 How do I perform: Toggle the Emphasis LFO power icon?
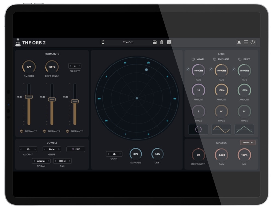pos(215,59)
